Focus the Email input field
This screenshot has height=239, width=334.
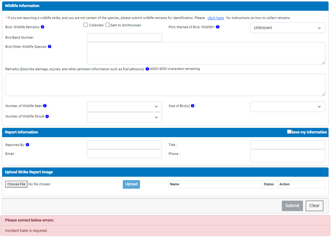tap(124, 154)
